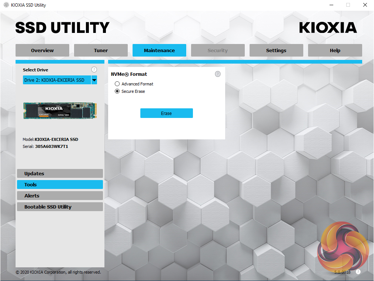The image size is (374, 281).
Task: Click the serial number 305A603WK7T1
Action: pos(51,146)
